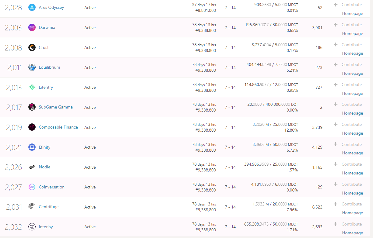Open the Equilibrium project link
This screenshot has height=238, width=373.
click(x=49, y=67)
